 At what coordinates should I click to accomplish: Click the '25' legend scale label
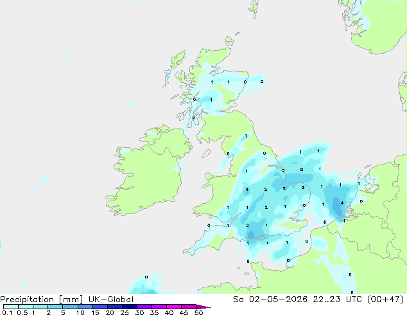point(125,312)
